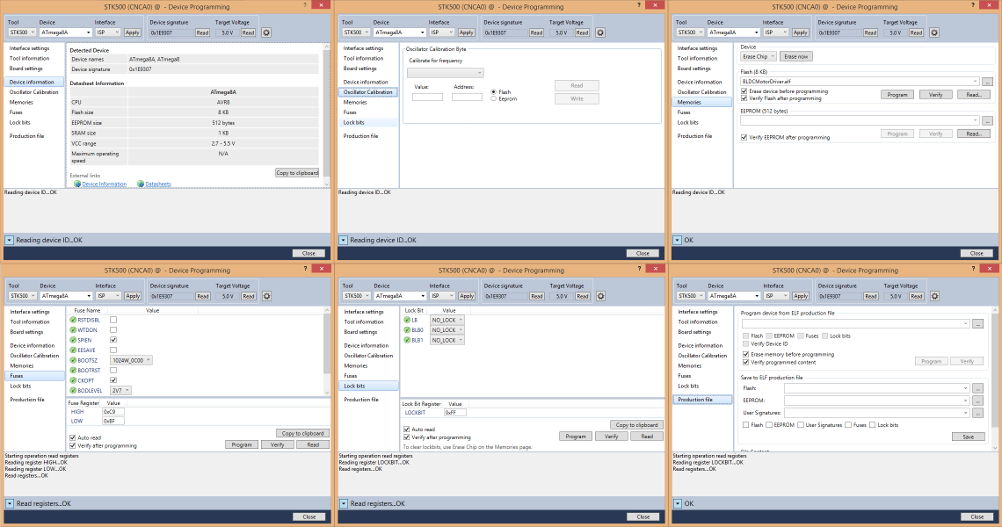Screen dimensions: 1002x527
Task: Select the Eeprom radio button
Action: (x=493, y=98)
